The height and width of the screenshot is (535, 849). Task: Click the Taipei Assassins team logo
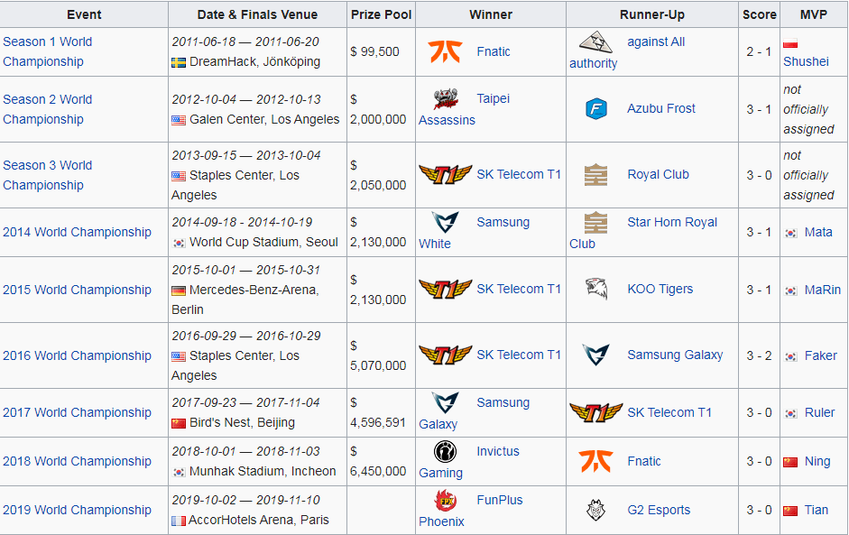tap(445, 99)
